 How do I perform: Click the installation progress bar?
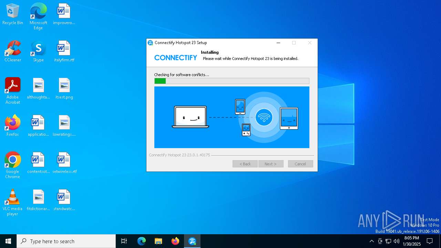click(232, 81)
